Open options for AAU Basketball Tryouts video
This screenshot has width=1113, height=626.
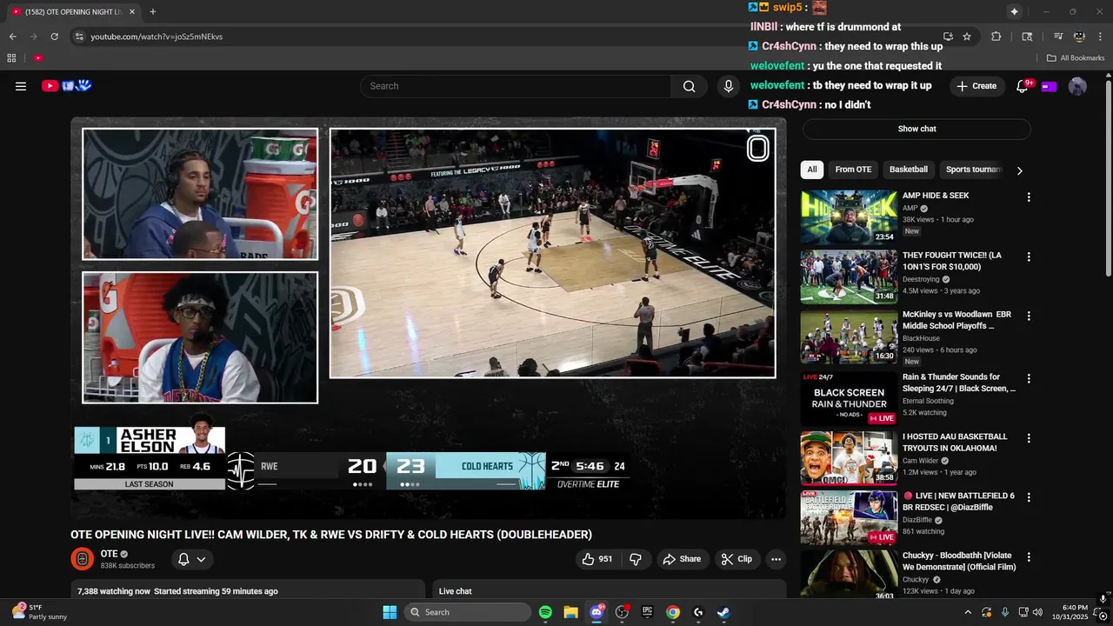pos(1029,438)
